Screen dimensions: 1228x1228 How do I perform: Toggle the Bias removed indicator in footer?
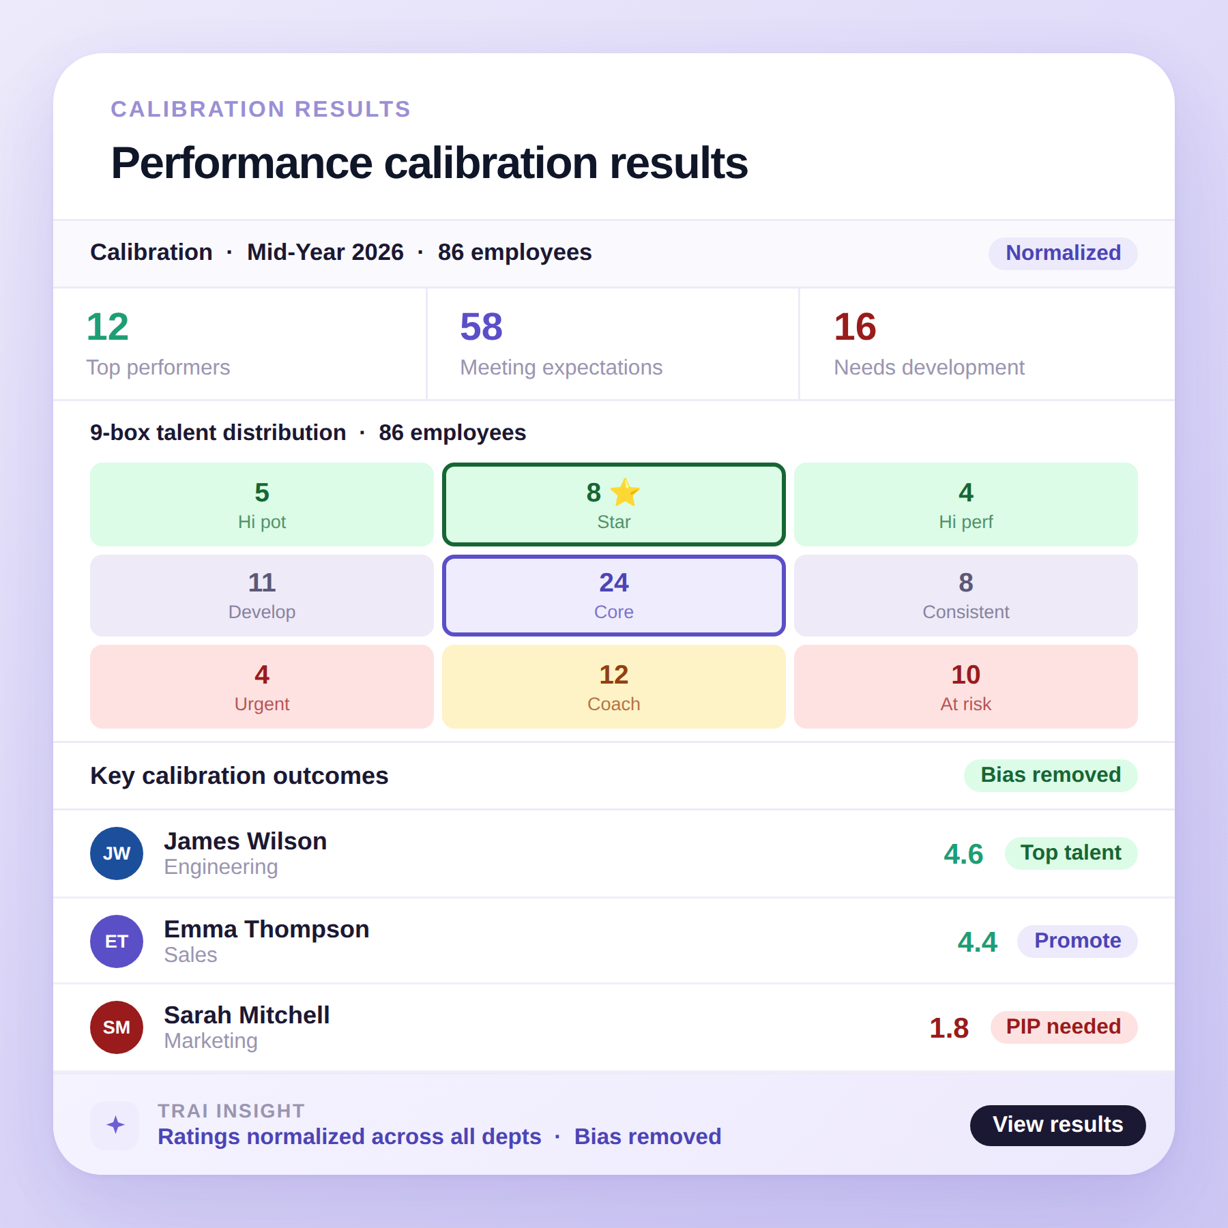[647, 1137]
